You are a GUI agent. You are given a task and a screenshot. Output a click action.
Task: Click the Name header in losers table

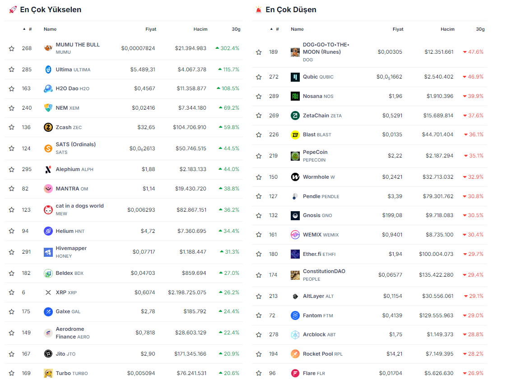pyautogui.click(x=297, y=29)
